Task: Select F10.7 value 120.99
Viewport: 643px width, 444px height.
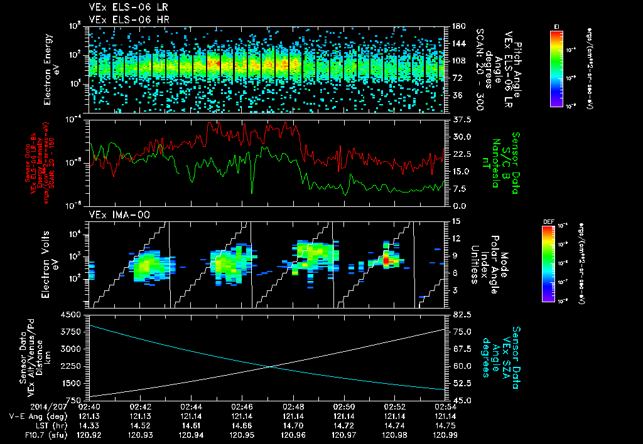Action: click(x=445, y=435)
